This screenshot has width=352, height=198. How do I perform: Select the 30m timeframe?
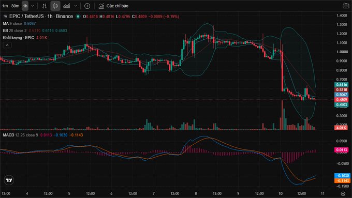pyautogui.click(x=15, y=6)
